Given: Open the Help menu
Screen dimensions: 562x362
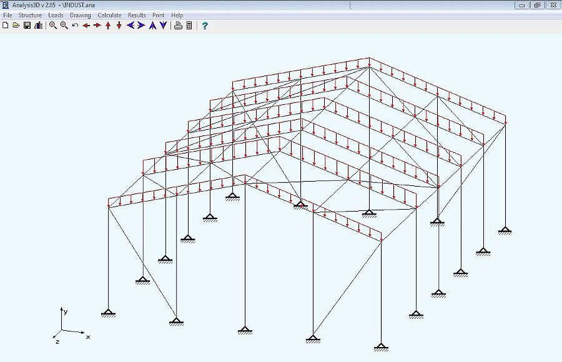Looking at the screenshot, I should tap(177, 15).
